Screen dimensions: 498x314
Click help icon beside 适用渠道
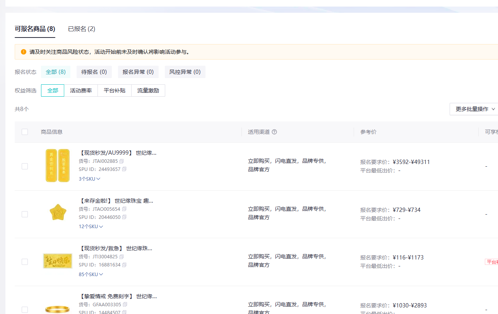(x=274, y=132)
